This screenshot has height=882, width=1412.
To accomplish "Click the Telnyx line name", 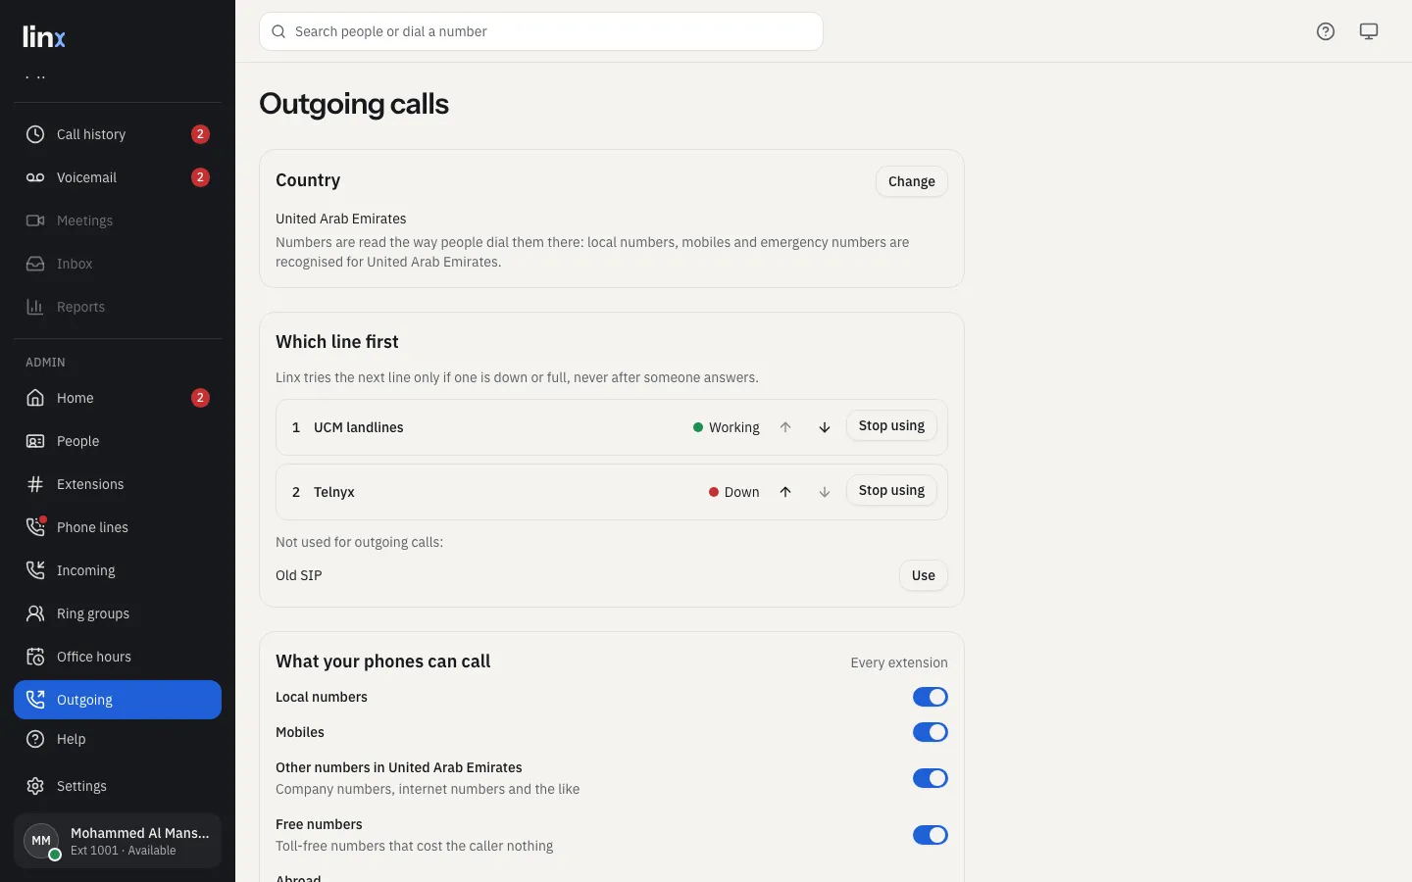I will 334,492.
